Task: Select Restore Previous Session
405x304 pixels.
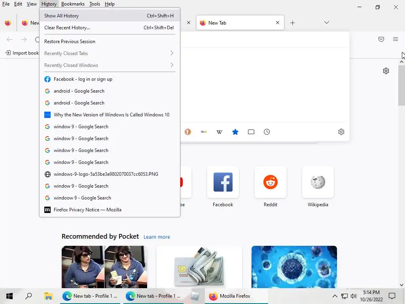Action: click(110, 41)
